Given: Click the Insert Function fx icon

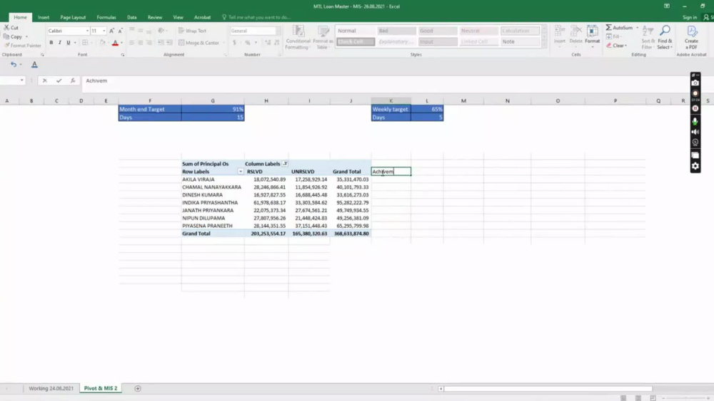Looking at the screenshot, I should click(x=72, y=80).
